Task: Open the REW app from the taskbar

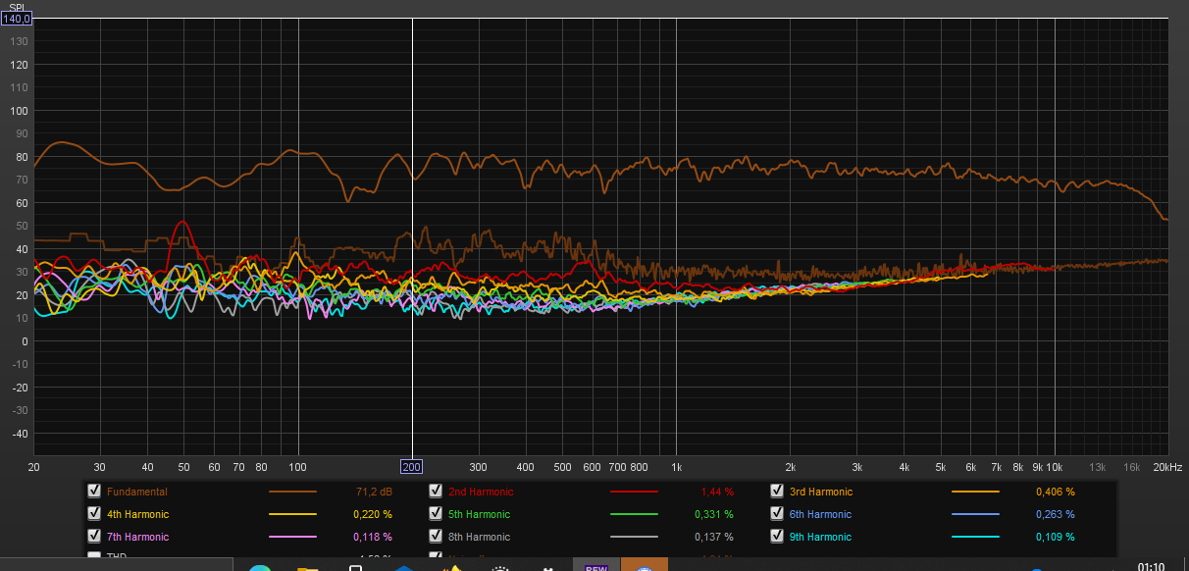Action: pos(595,566)
